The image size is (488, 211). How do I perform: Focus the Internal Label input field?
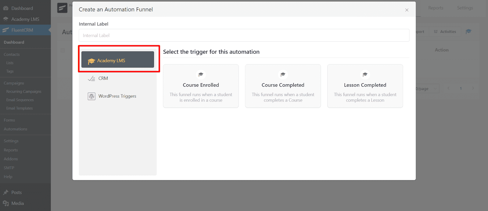(x=244, y=35)
